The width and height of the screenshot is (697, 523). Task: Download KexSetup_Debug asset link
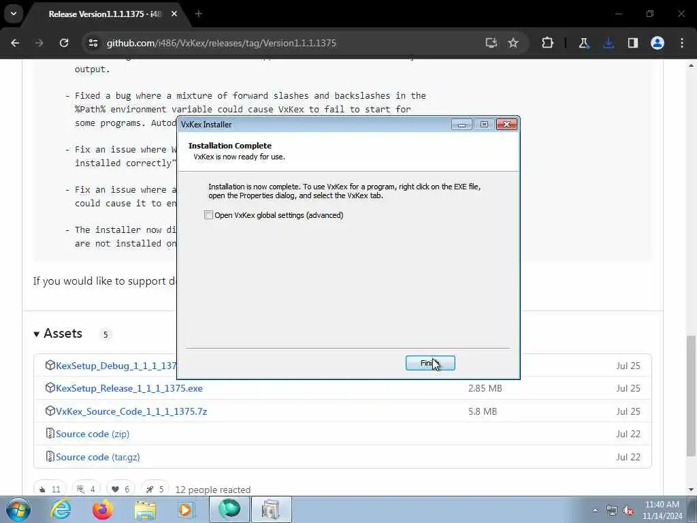[x=116, y=366]
